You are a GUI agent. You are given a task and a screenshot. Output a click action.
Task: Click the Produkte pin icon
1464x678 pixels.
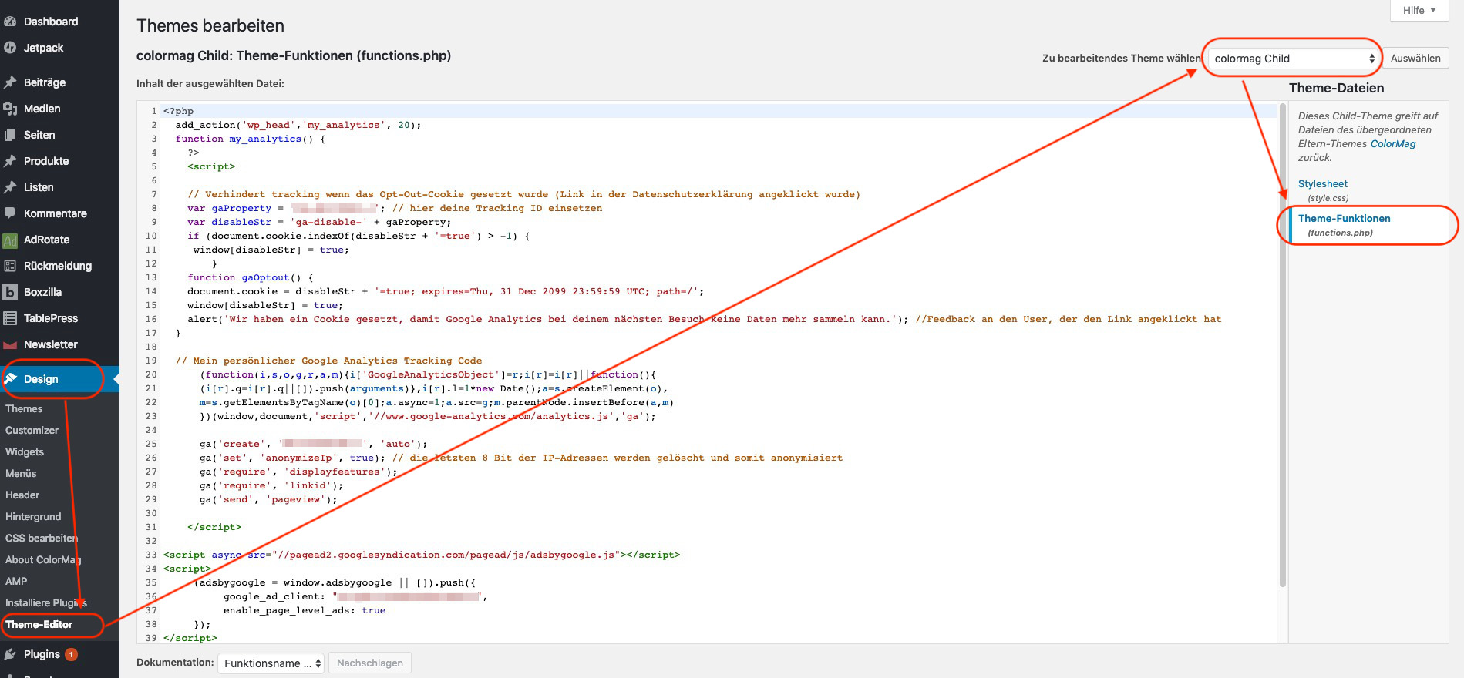(10, 161)
